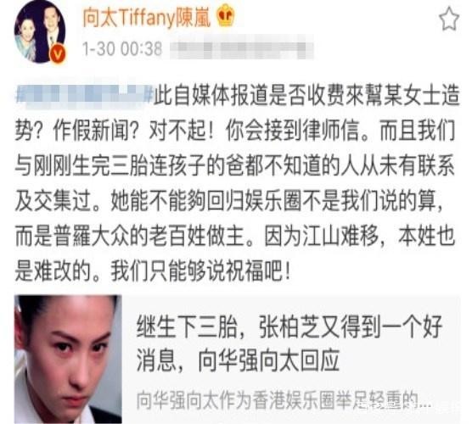This screenshot has height=424, width=472.
Task: Click the golden crown membership badge
Action: pyautogui.click(x=227, y=16)
